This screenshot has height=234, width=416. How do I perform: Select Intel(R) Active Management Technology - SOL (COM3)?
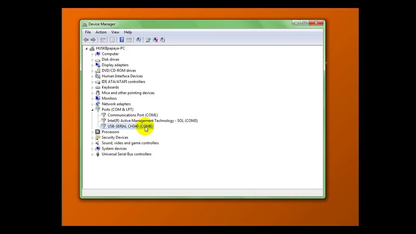pyautogui.click(x=152, y=121)
